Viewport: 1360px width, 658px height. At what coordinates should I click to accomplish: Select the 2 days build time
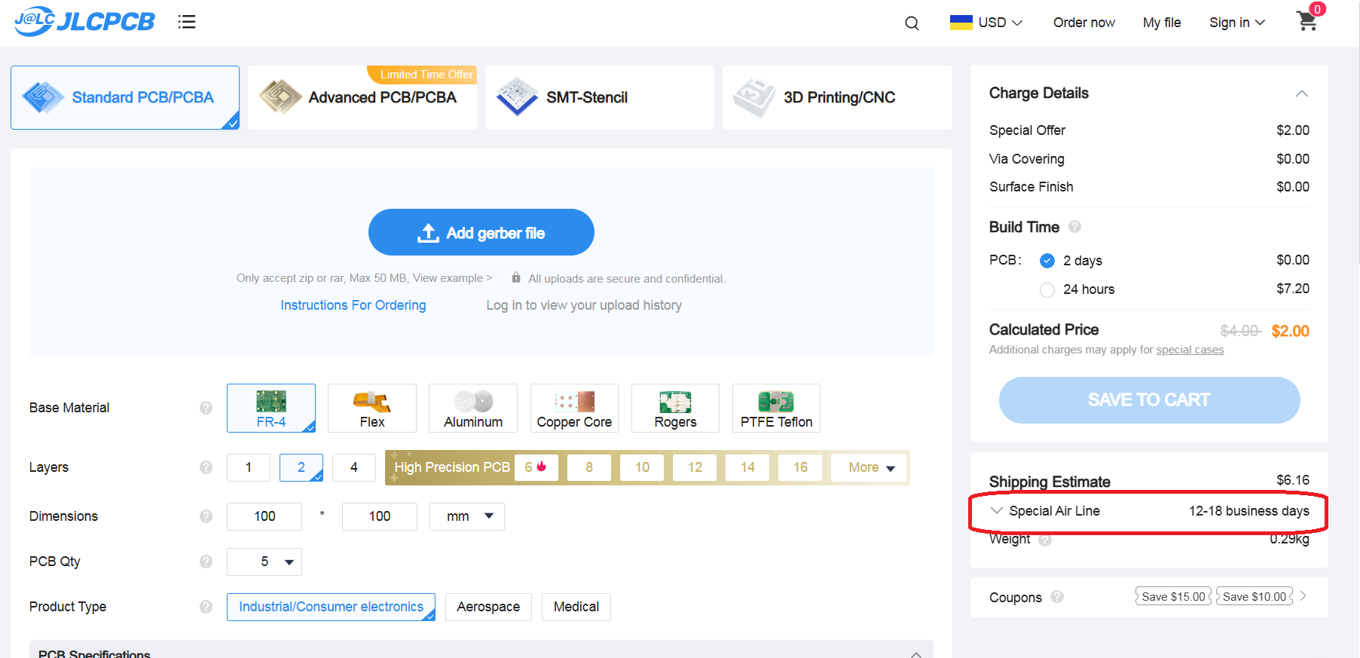tap(1047, 261)
